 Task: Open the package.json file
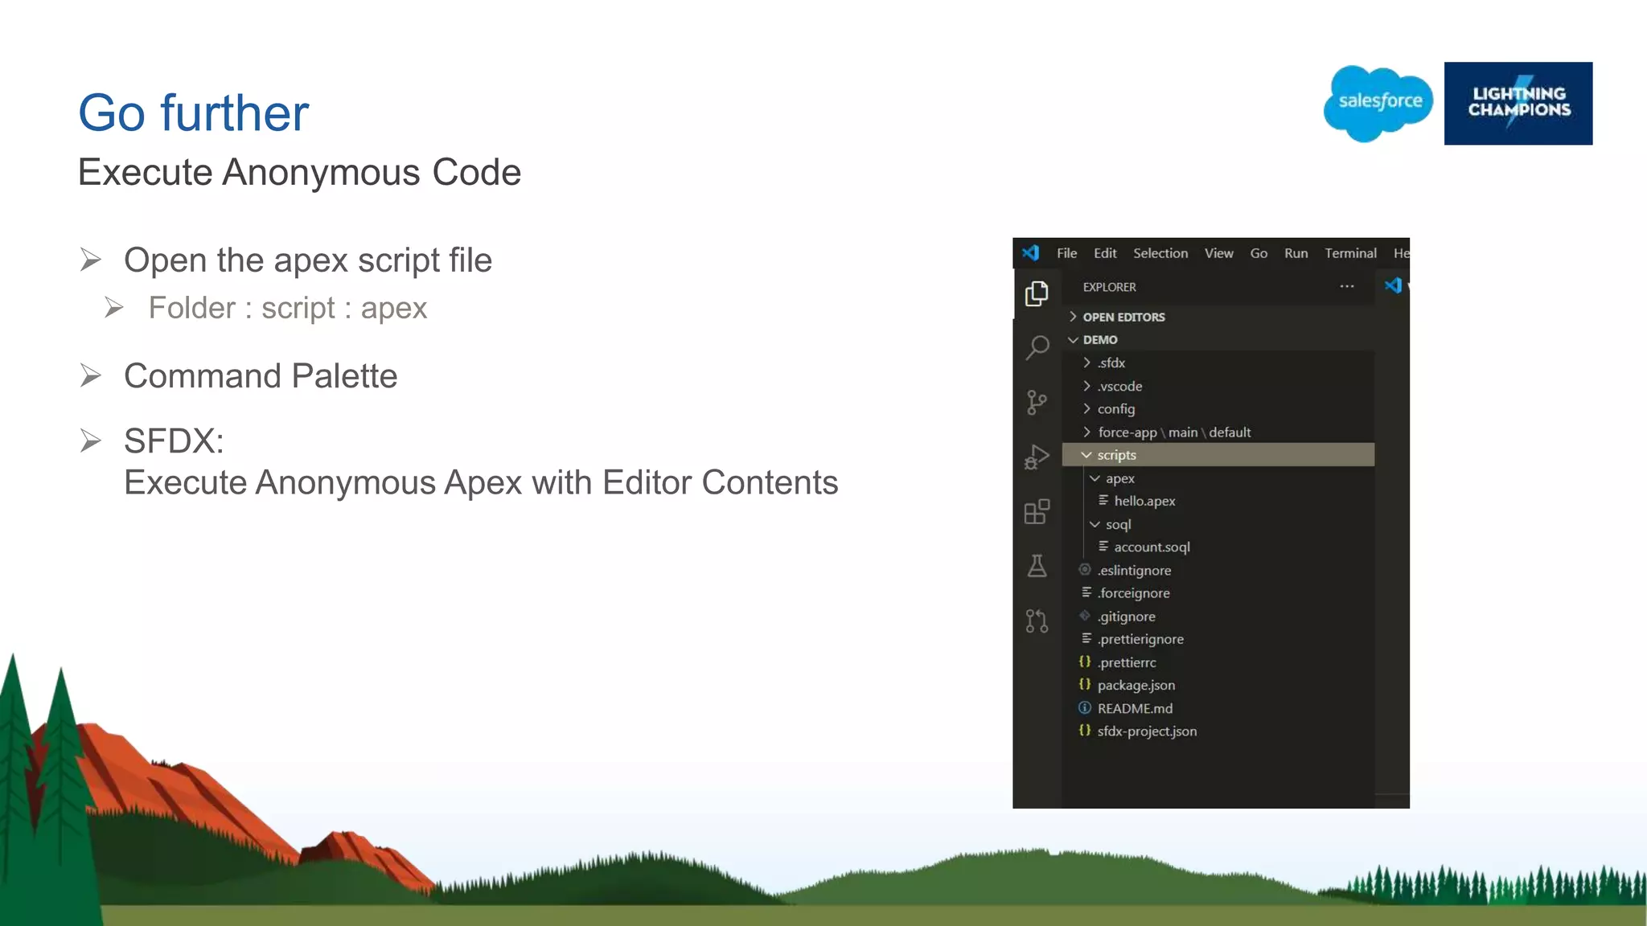point(1218,685)
